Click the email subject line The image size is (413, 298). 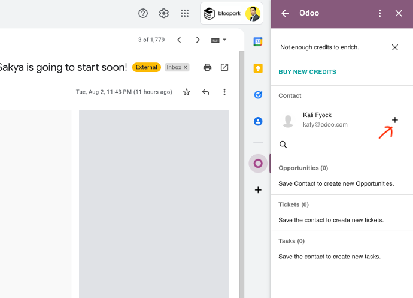(63, 67)
